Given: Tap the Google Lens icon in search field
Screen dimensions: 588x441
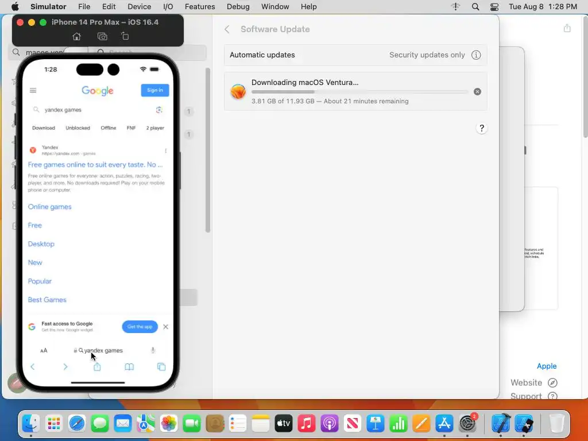Looking at the screenshot, I should tap(159, 110).
